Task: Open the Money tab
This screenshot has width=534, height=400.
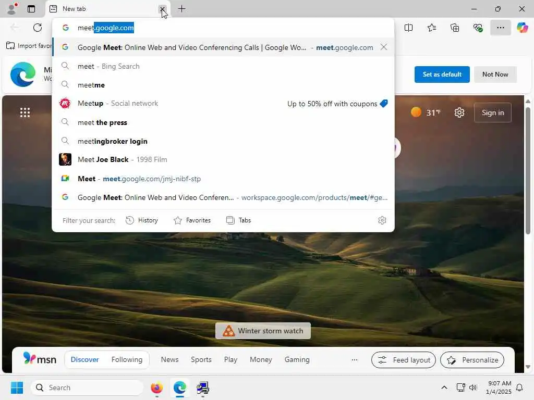Action: click(x=261, y=359)
